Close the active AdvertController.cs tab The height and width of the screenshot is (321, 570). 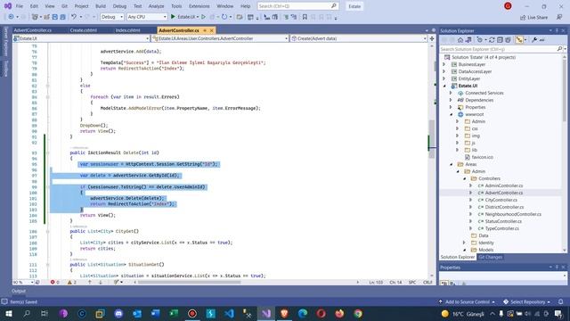pyautogui.click(x=212, y=30)
